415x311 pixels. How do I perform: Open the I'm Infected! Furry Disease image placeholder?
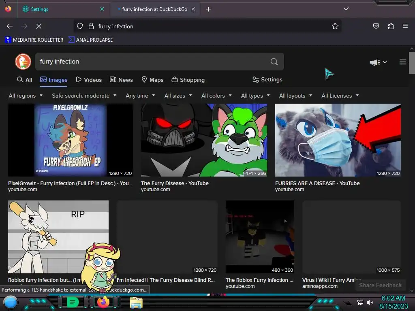tap(167, 236)
